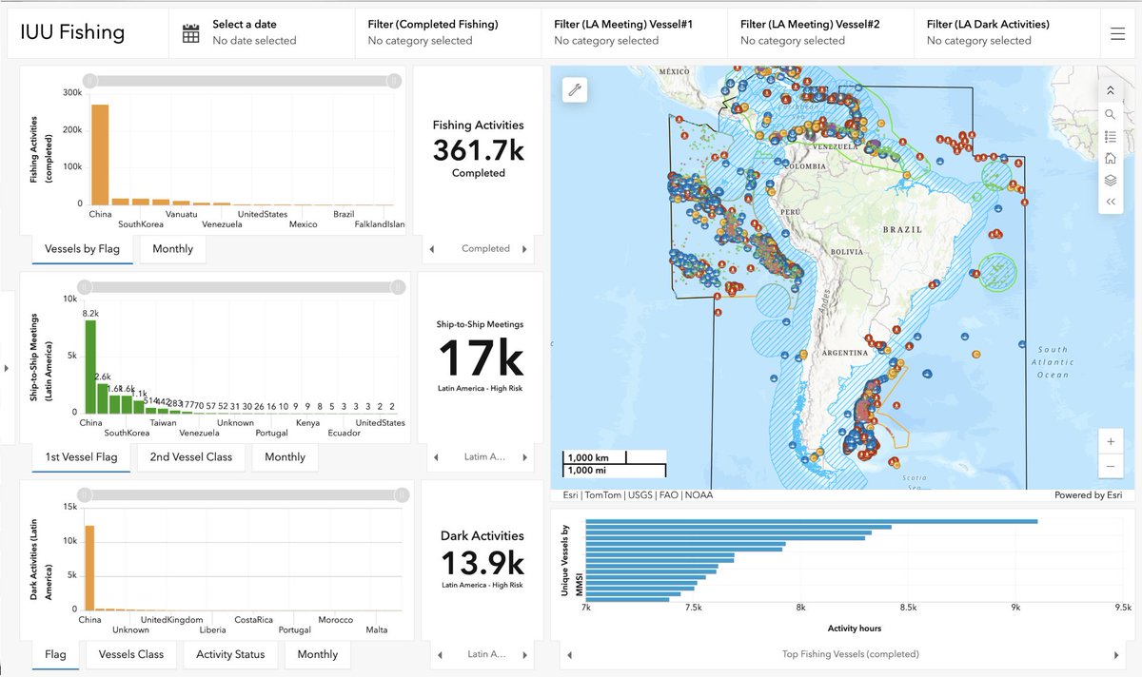1142x677 pixels.
Task: Click the Venezuela label in meetings chart
Action: point(199,433)
